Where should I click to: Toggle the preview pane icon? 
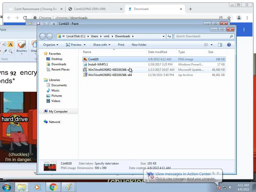pos(220,45)
